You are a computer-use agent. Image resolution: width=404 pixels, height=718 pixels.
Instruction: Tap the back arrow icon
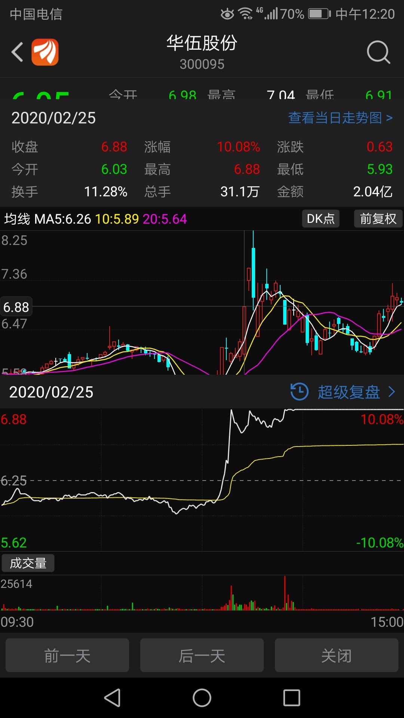[x=17, y=52]
